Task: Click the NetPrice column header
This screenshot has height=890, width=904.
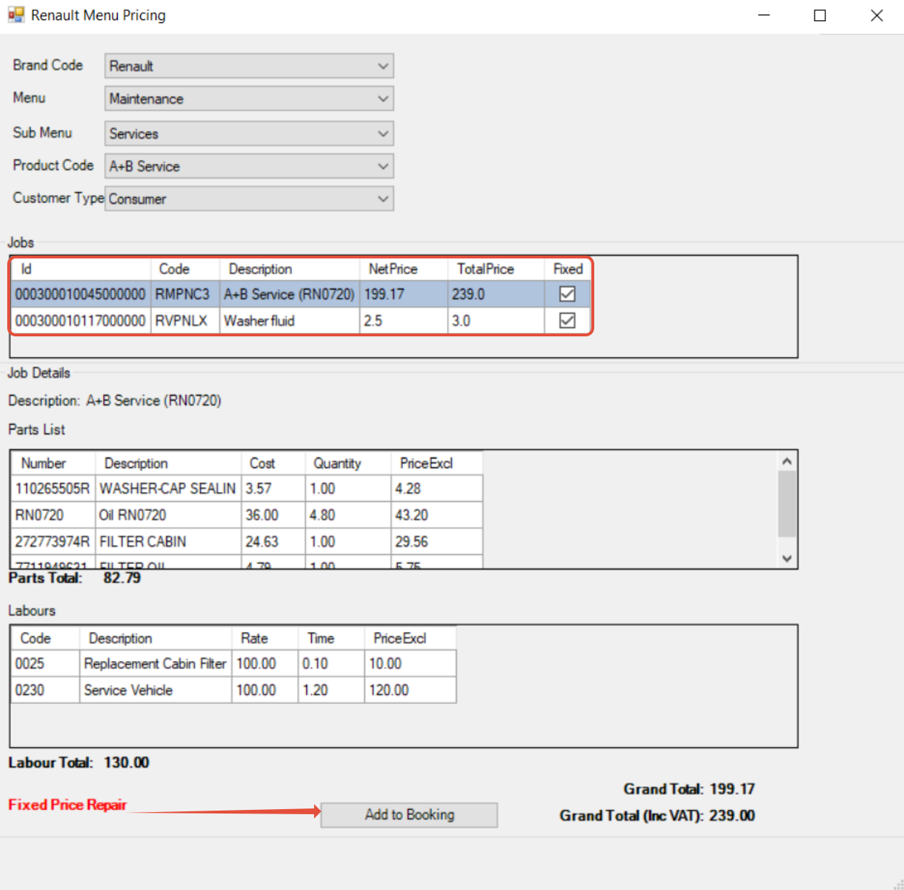Action: coord(404,269)
